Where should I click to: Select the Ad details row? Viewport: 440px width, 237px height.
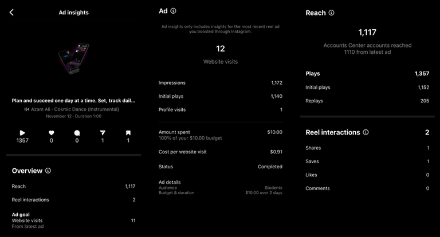tap(220, 187)
